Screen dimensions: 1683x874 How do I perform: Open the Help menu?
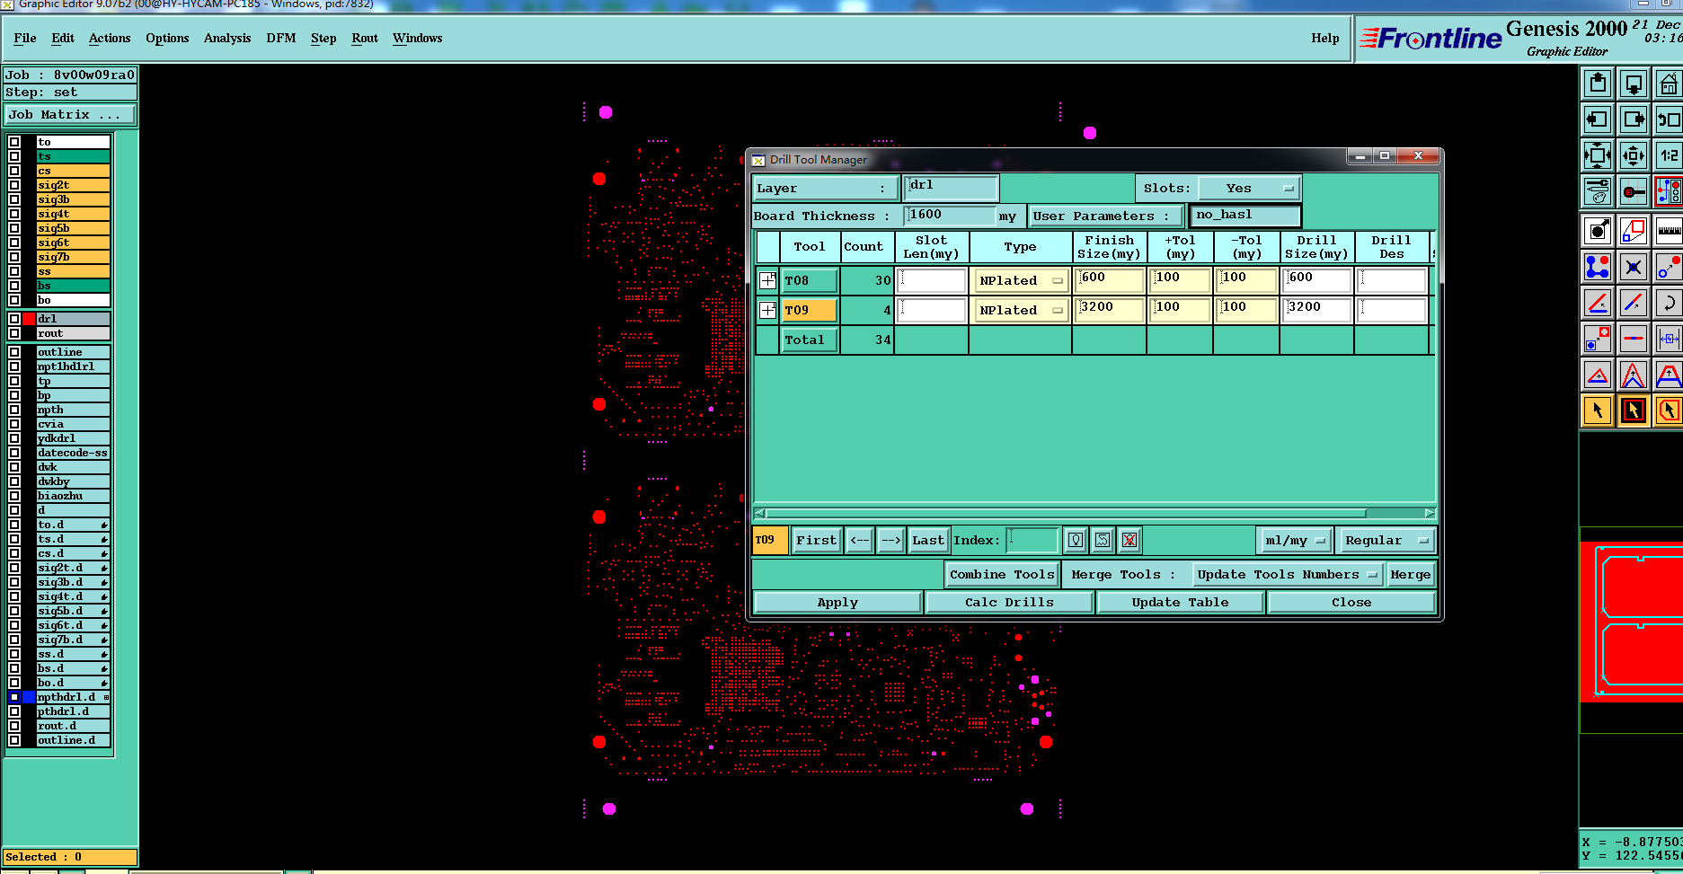(1324, 38)
